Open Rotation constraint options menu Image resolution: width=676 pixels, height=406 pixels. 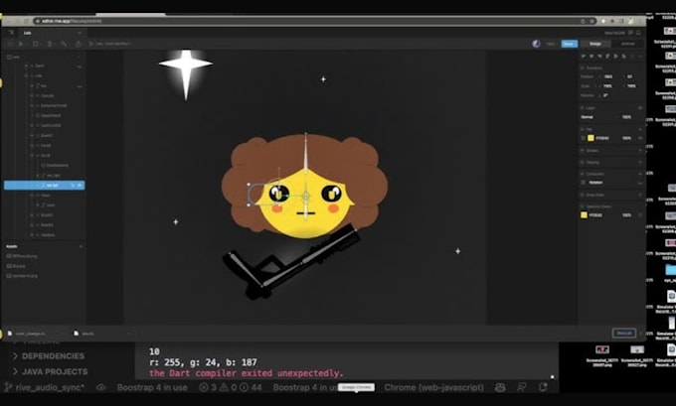click(x=640, y=183)
